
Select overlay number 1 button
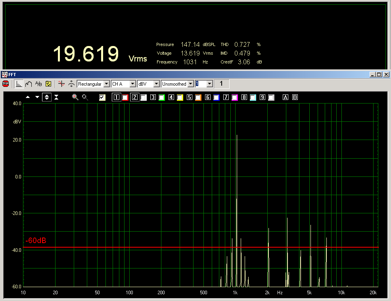click(117, 97)
